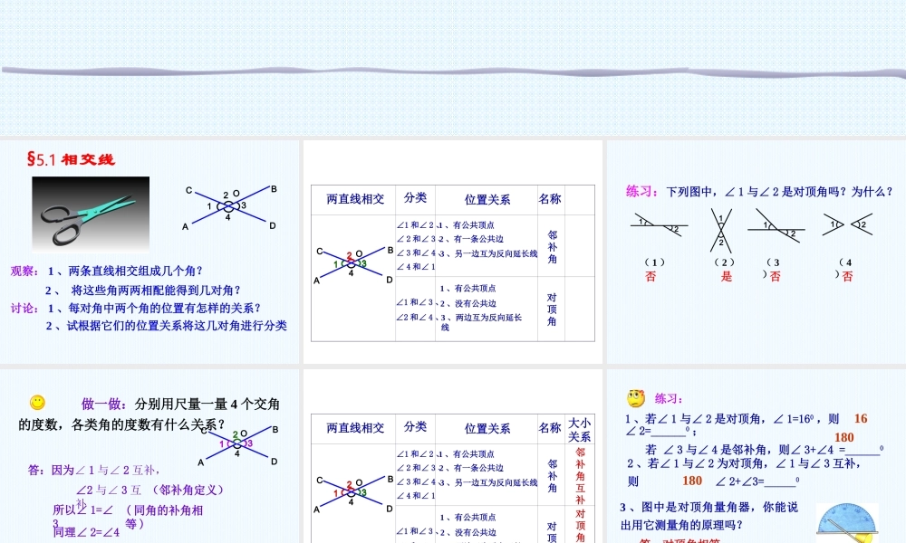Click the blue protractor picture
This screenshot has width=906, height=543.
846,523
